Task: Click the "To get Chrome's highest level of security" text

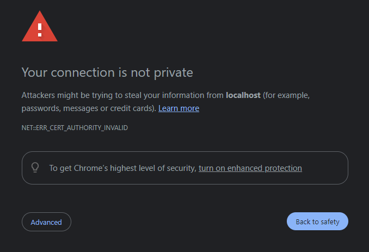Action: (x=122, y=168)
